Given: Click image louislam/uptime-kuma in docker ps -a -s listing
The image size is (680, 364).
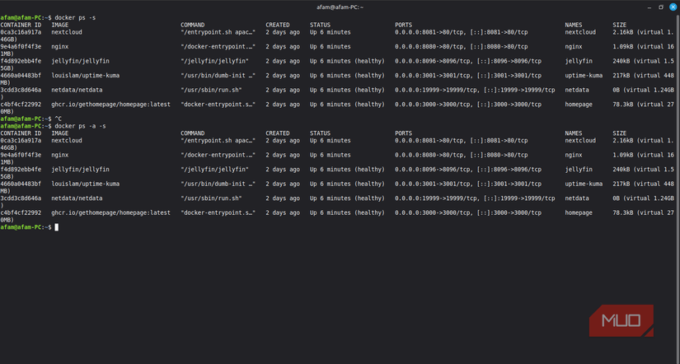Looking at the screenshot, I should pyautogui.click(x=86, y=184).
